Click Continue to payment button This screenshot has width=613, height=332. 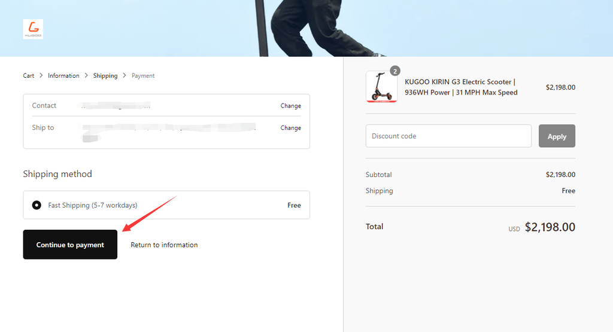tap(70, 245)
